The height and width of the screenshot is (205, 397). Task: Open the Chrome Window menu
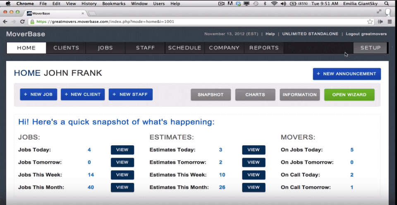[139, 4]
